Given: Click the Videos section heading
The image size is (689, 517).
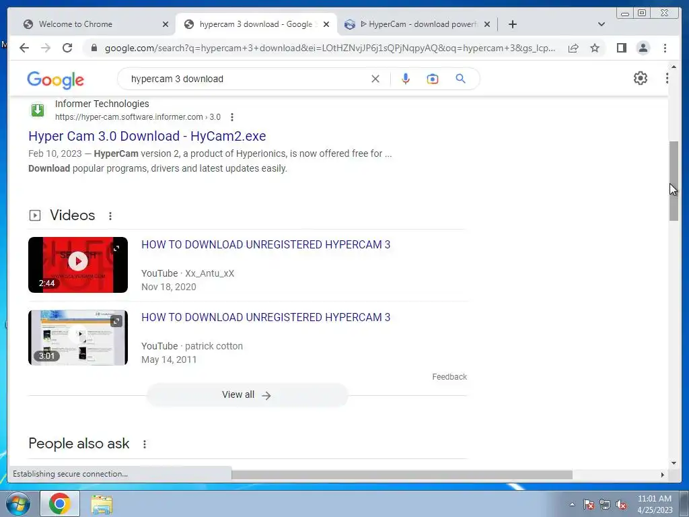Looking at the screenshot, I should (x=73, y=215).
